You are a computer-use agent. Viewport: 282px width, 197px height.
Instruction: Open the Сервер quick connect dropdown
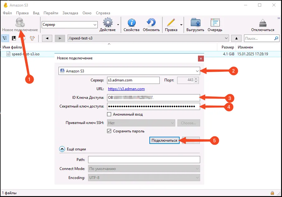(x=95, y=25)
